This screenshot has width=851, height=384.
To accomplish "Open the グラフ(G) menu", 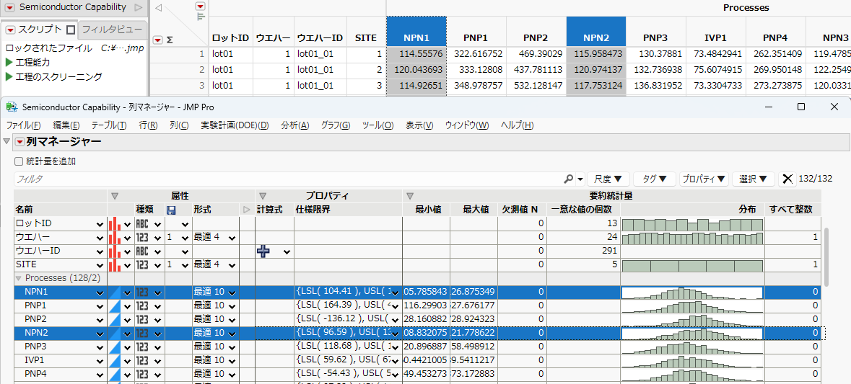I will tap(336, 125).
